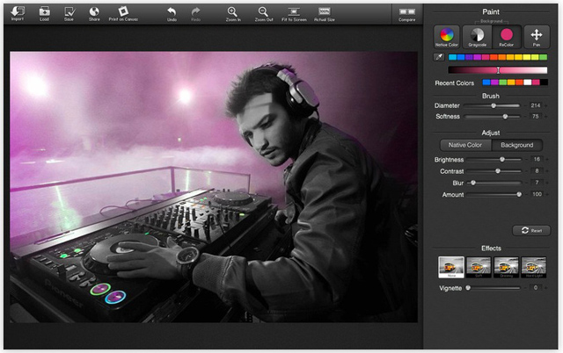Click the Blur slider knob
This screenshot has width=563, height=353.
pos(473,183)
